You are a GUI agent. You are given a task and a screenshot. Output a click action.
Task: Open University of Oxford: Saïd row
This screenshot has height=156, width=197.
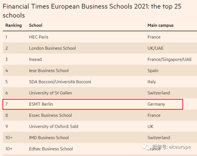coord(54,127)
